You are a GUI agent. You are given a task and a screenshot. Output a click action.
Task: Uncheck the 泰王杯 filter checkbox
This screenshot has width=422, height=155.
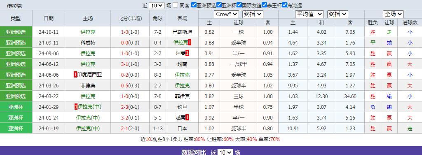264,5
